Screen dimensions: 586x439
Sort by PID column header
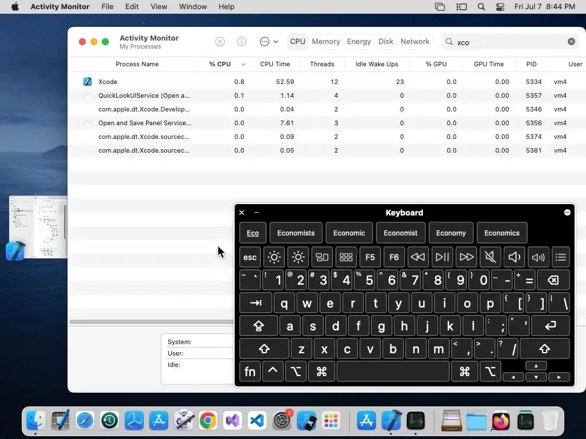pyautogui.click(x=531, y=64)
